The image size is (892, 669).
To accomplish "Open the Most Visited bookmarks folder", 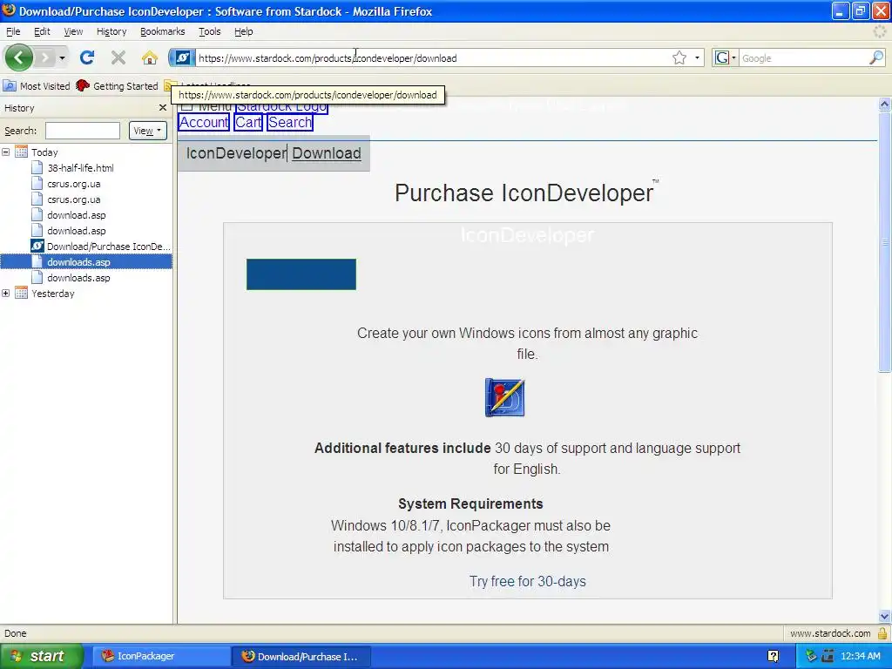I will click(x=37, y=86).
